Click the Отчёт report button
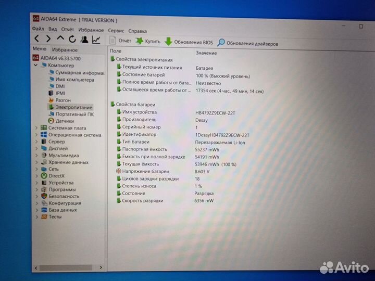375x281 pixels. click(x=121, y=41)
